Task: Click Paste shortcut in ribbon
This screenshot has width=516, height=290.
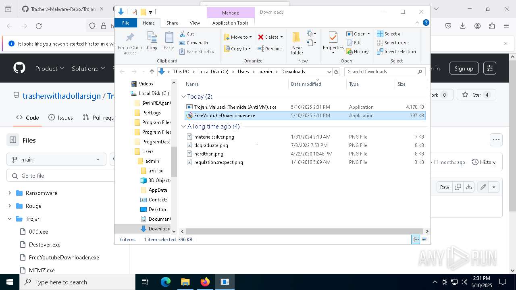Action: pos(198,52)
